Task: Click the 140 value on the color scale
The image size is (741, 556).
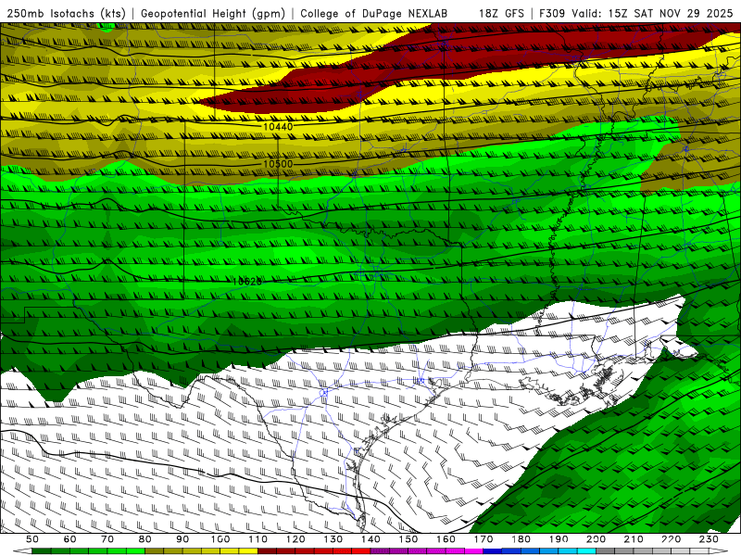Action: (x=370, y=539)
